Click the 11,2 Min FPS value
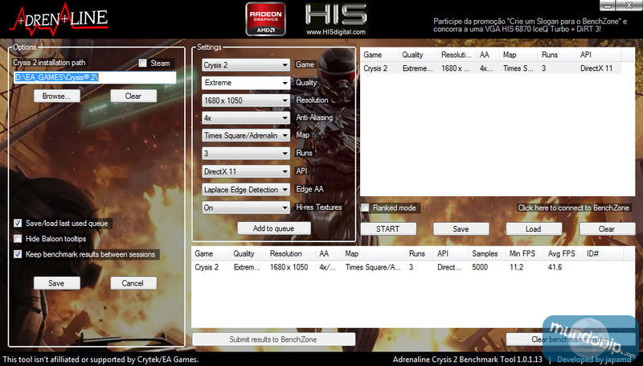643x366 pixels. click(516, 267)
